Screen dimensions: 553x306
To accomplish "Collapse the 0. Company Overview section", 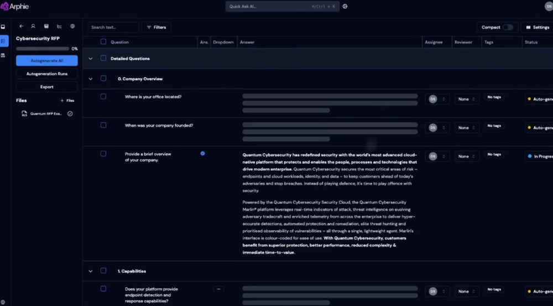I will (91, 79).
